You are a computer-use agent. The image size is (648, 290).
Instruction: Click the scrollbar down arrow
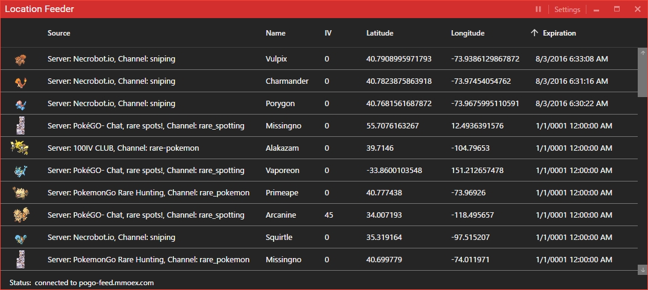643,270
